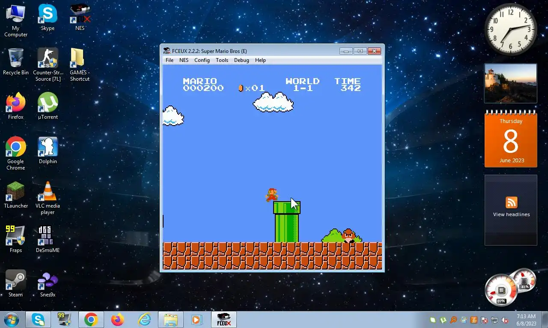Viewport: 548px width, 328px height.
Task: Select the Firefox desktop shortcut
Action: pos(16,106)
